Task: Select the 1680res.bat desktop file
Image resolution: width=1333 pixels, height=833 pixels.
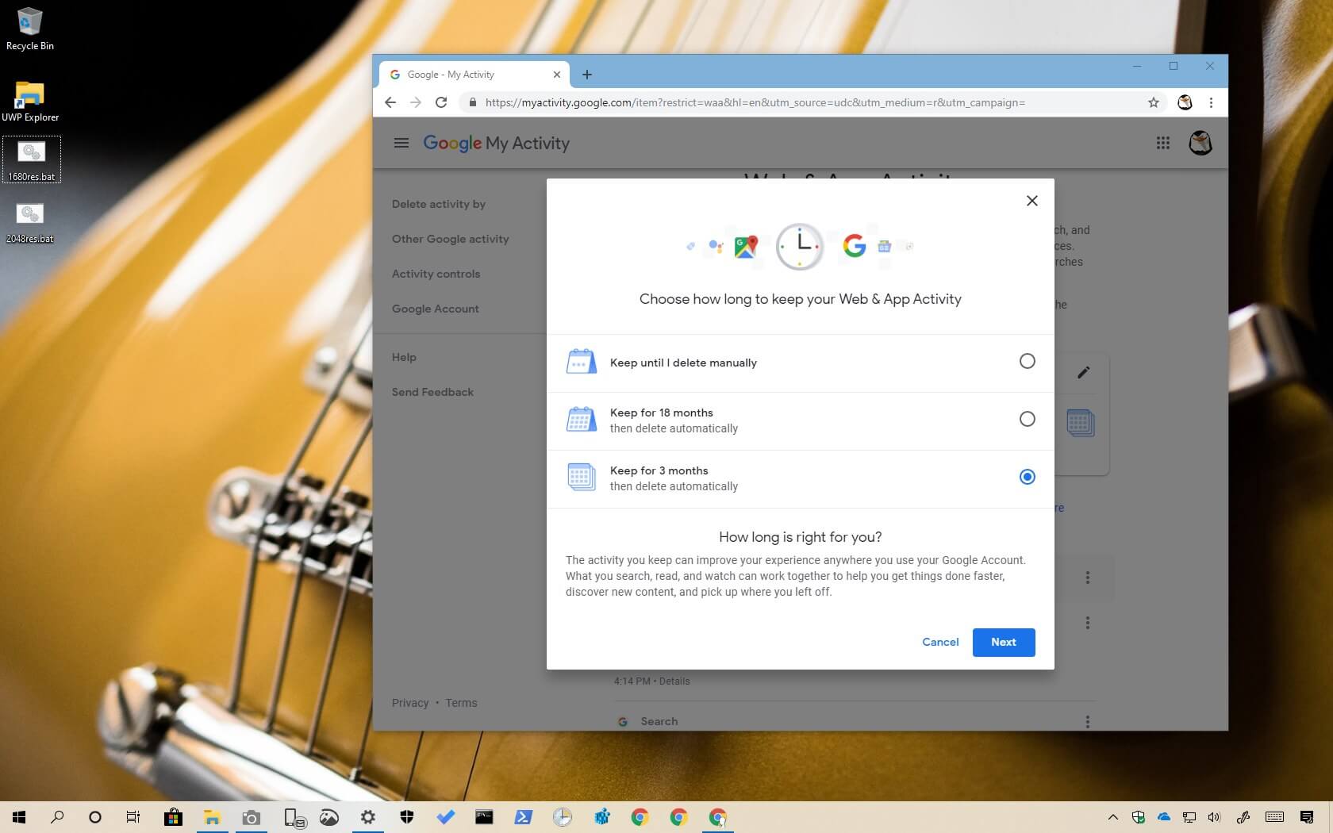Action: [x=32, y=160]
